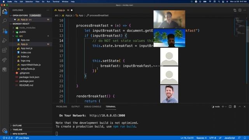Open the Extensions view
This screenshot has height=140, width=249.
pyautogui.click(x=4, y=50)
